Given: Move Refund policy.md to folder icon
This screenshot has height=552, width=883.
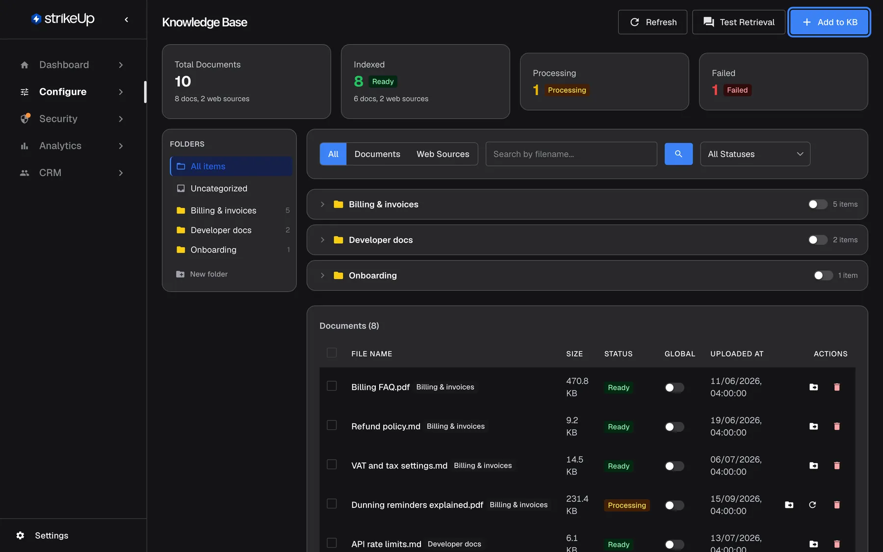Looking at the screenshot, I should (x=813, y=426).
